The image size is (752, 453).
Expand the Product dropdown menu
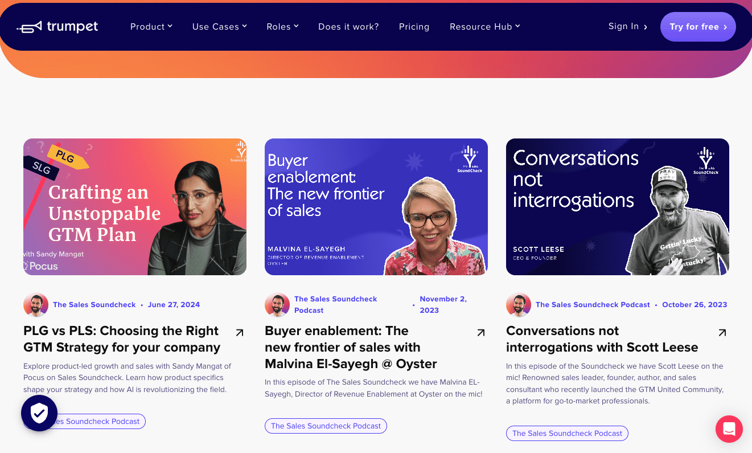click(151, 27)
